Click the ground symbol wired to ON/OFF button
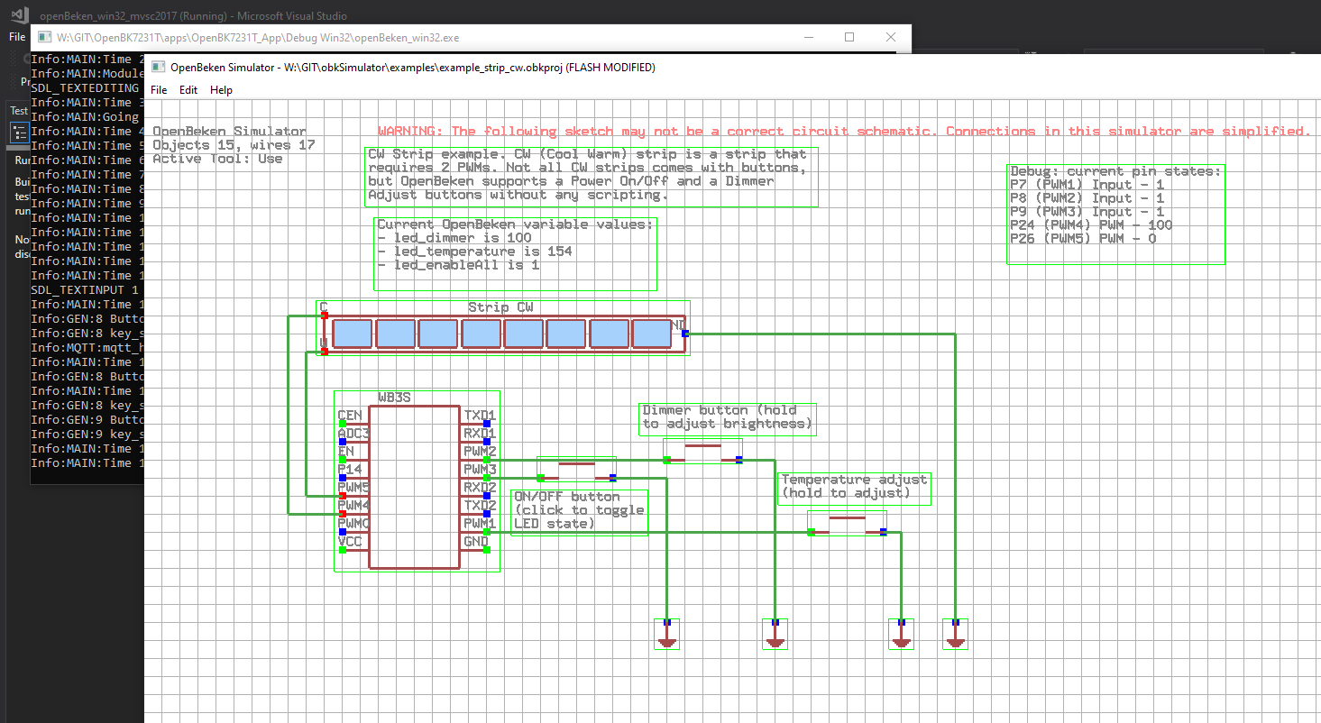Viewport: 1321px width, 723px height. (x=666, y=634)
